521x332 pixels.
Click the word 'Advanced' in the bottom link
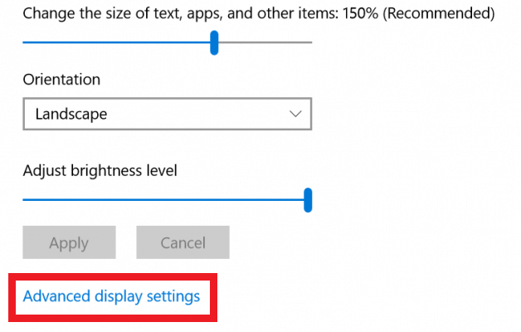[x=56, y=296]
